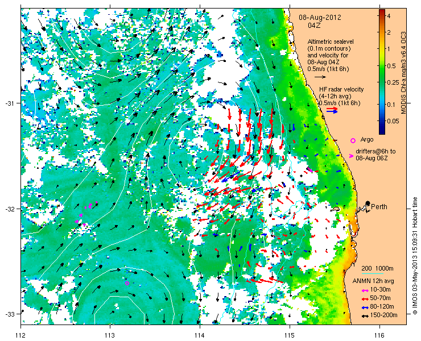This screenshot has width=421, height=341.
Task: Click the black 150-200m ANMN legend arrow
Action: pyautogui.click(x=365, y=316)
